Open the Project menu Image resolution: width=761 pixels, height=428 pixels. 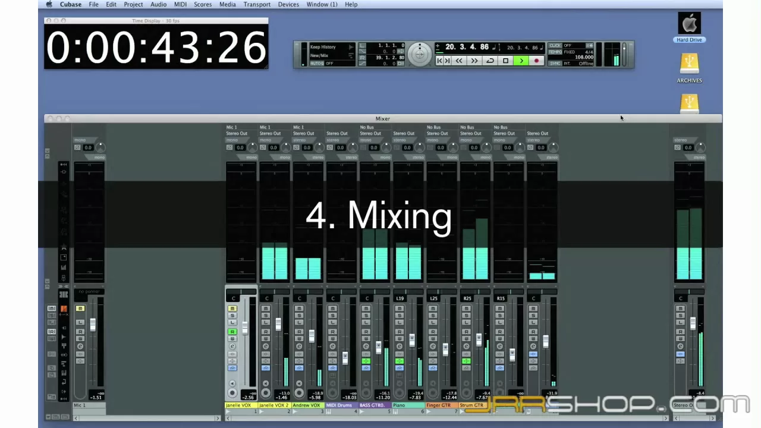point(133,4)
